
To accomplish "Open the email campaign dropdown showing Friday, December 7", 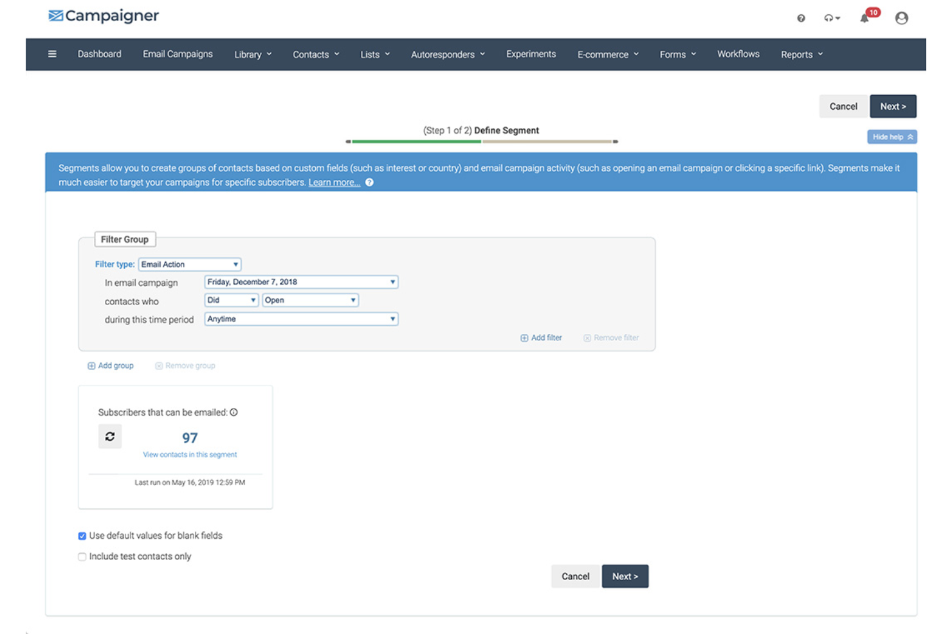I will click(x=300, y=281).
